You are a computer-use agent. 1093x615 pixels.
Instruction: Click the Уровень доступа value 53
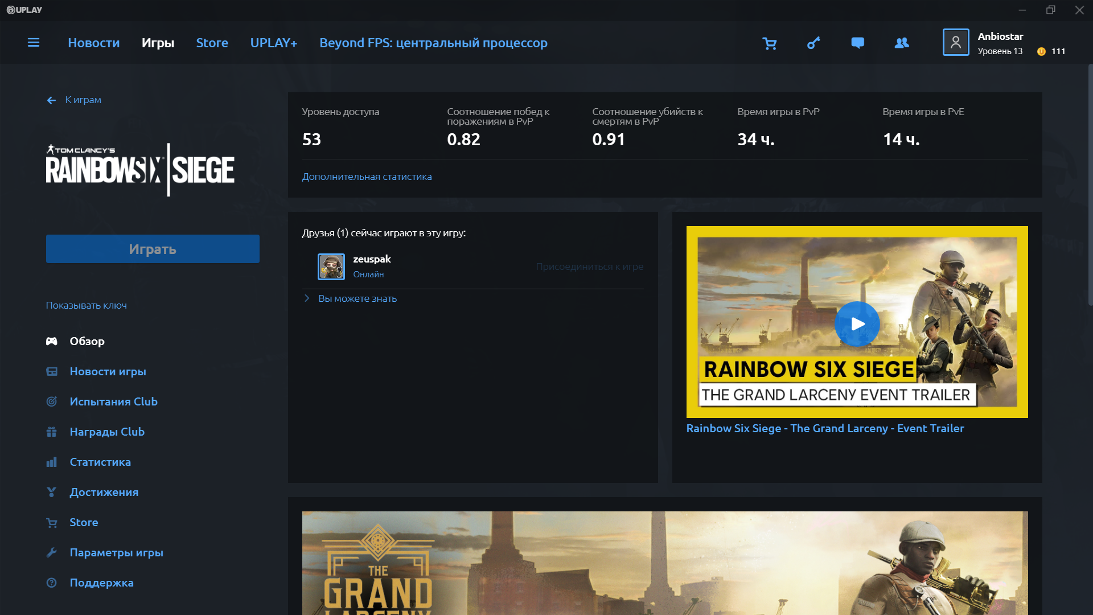point(311,140)
